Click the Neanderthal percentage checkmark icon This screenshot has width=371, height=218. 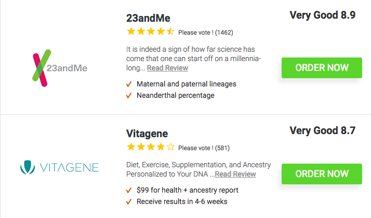(129, 95)
